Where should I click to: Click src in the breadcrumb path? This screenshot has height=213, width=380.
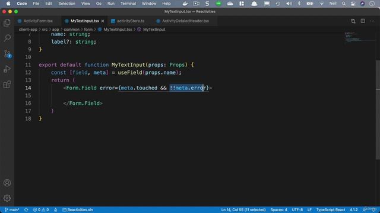[45, 30]
